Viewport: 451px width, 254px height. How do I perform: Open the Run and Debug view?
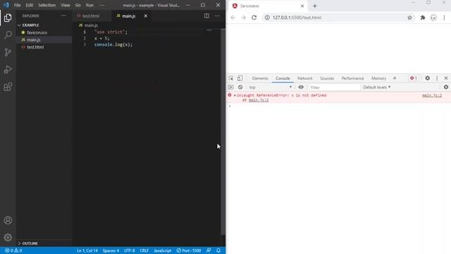click(8, 69)
